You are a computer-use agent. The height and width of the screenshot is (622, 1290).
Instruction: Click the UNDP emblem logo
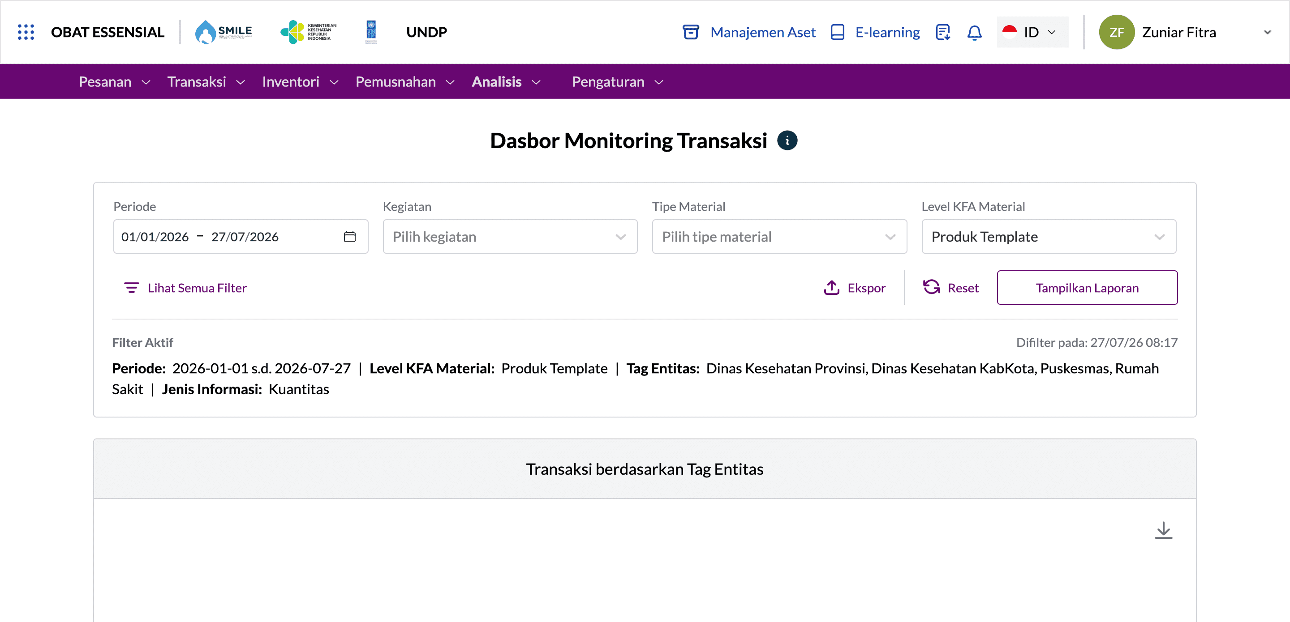371,32
